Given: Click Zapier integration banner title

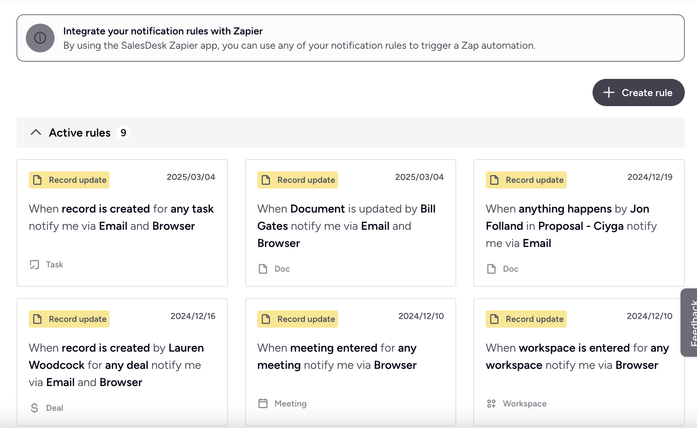Looking at the screenshot, I should click(x=163, y=31).
